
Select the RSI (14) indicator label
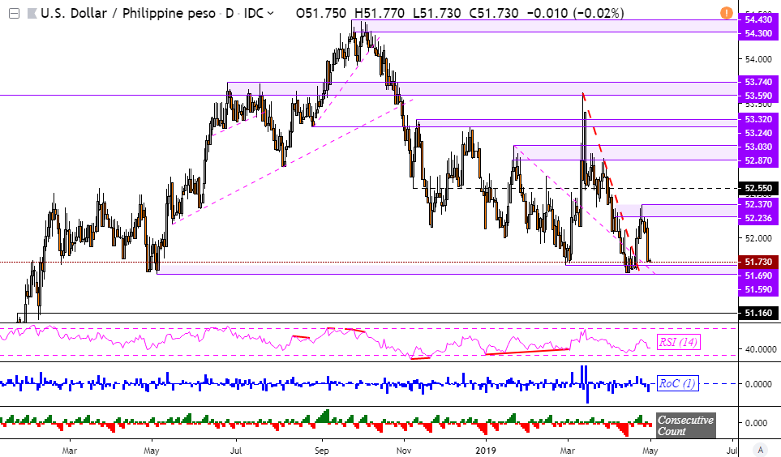[x=678, y=342]
